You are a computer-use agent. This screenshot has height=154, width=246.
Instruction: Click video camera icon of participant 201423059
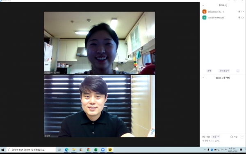pos(243,18)
